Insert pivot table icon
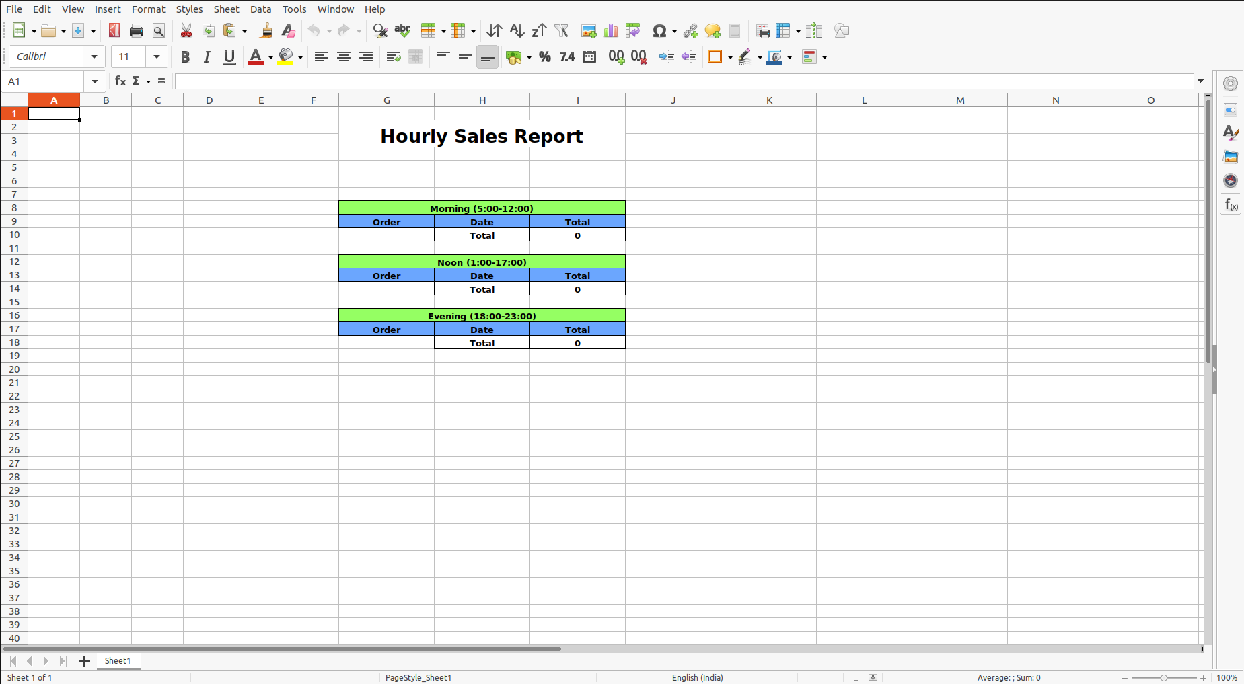This screenshot has width=1244, height=684. click(x=633, y=30)
